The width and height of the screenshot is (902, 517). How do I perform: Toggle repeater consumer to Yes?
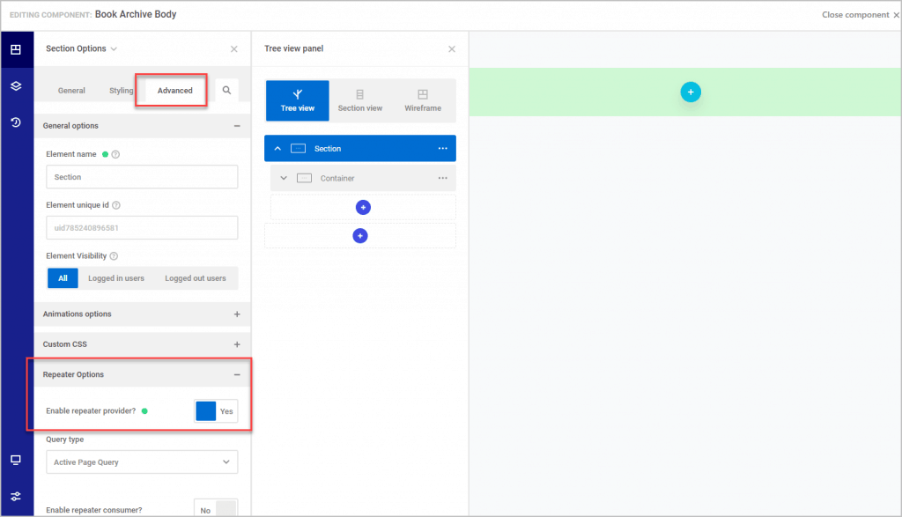pos(215,508)
